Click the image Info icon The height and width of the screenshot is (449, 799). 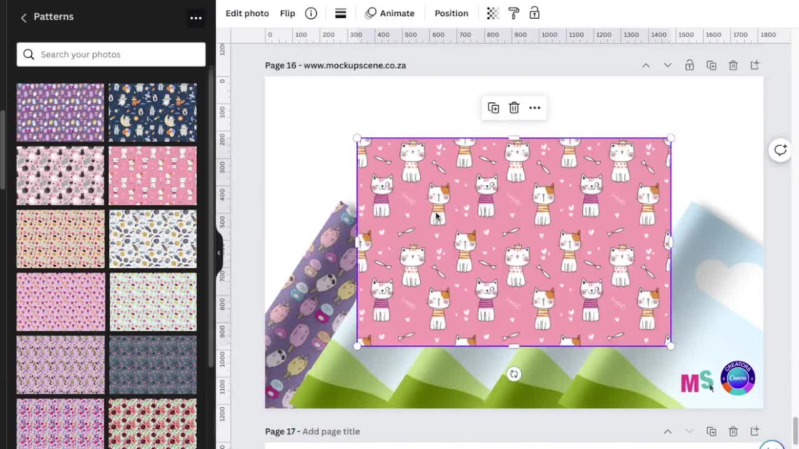tap(311, 13)
